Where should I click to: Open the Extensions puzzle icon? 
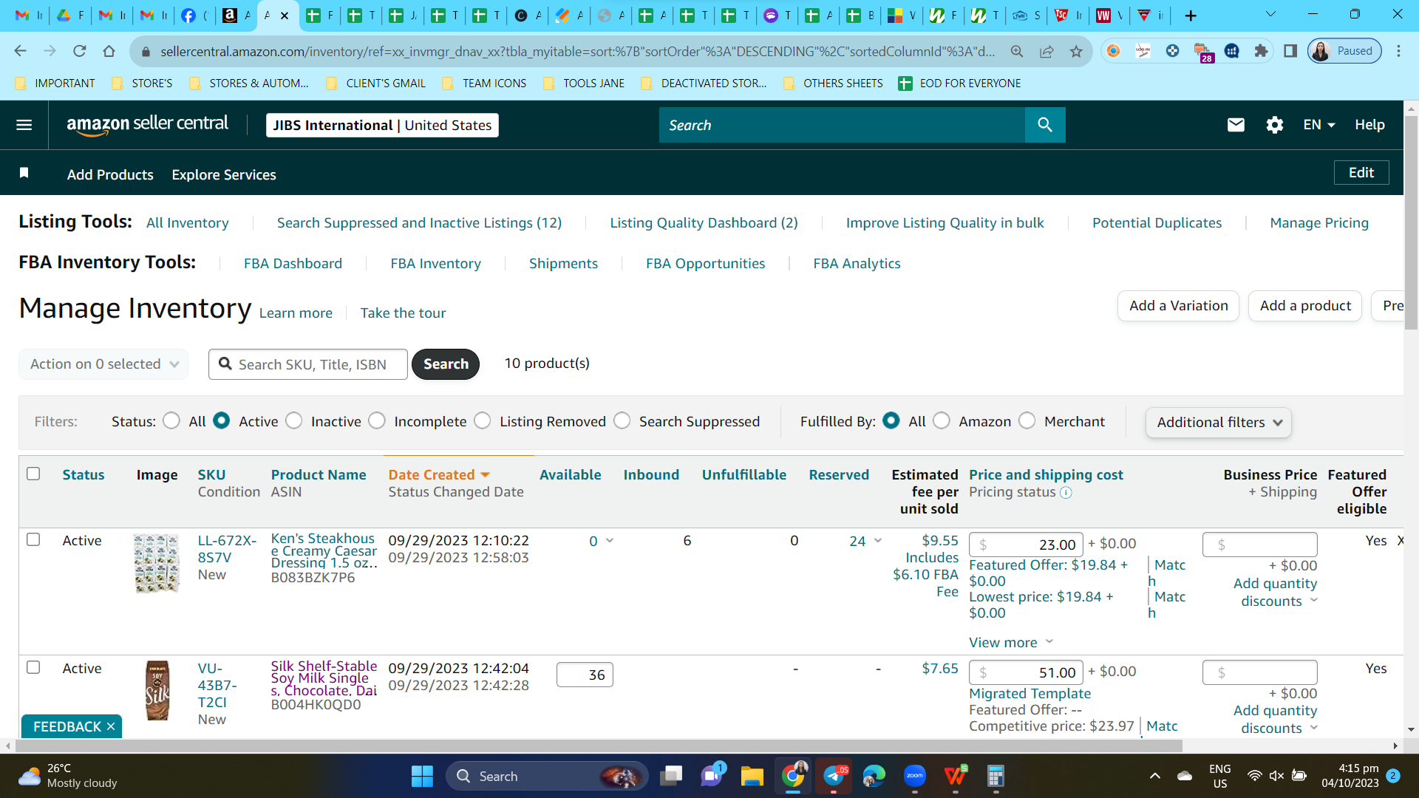1261,51
